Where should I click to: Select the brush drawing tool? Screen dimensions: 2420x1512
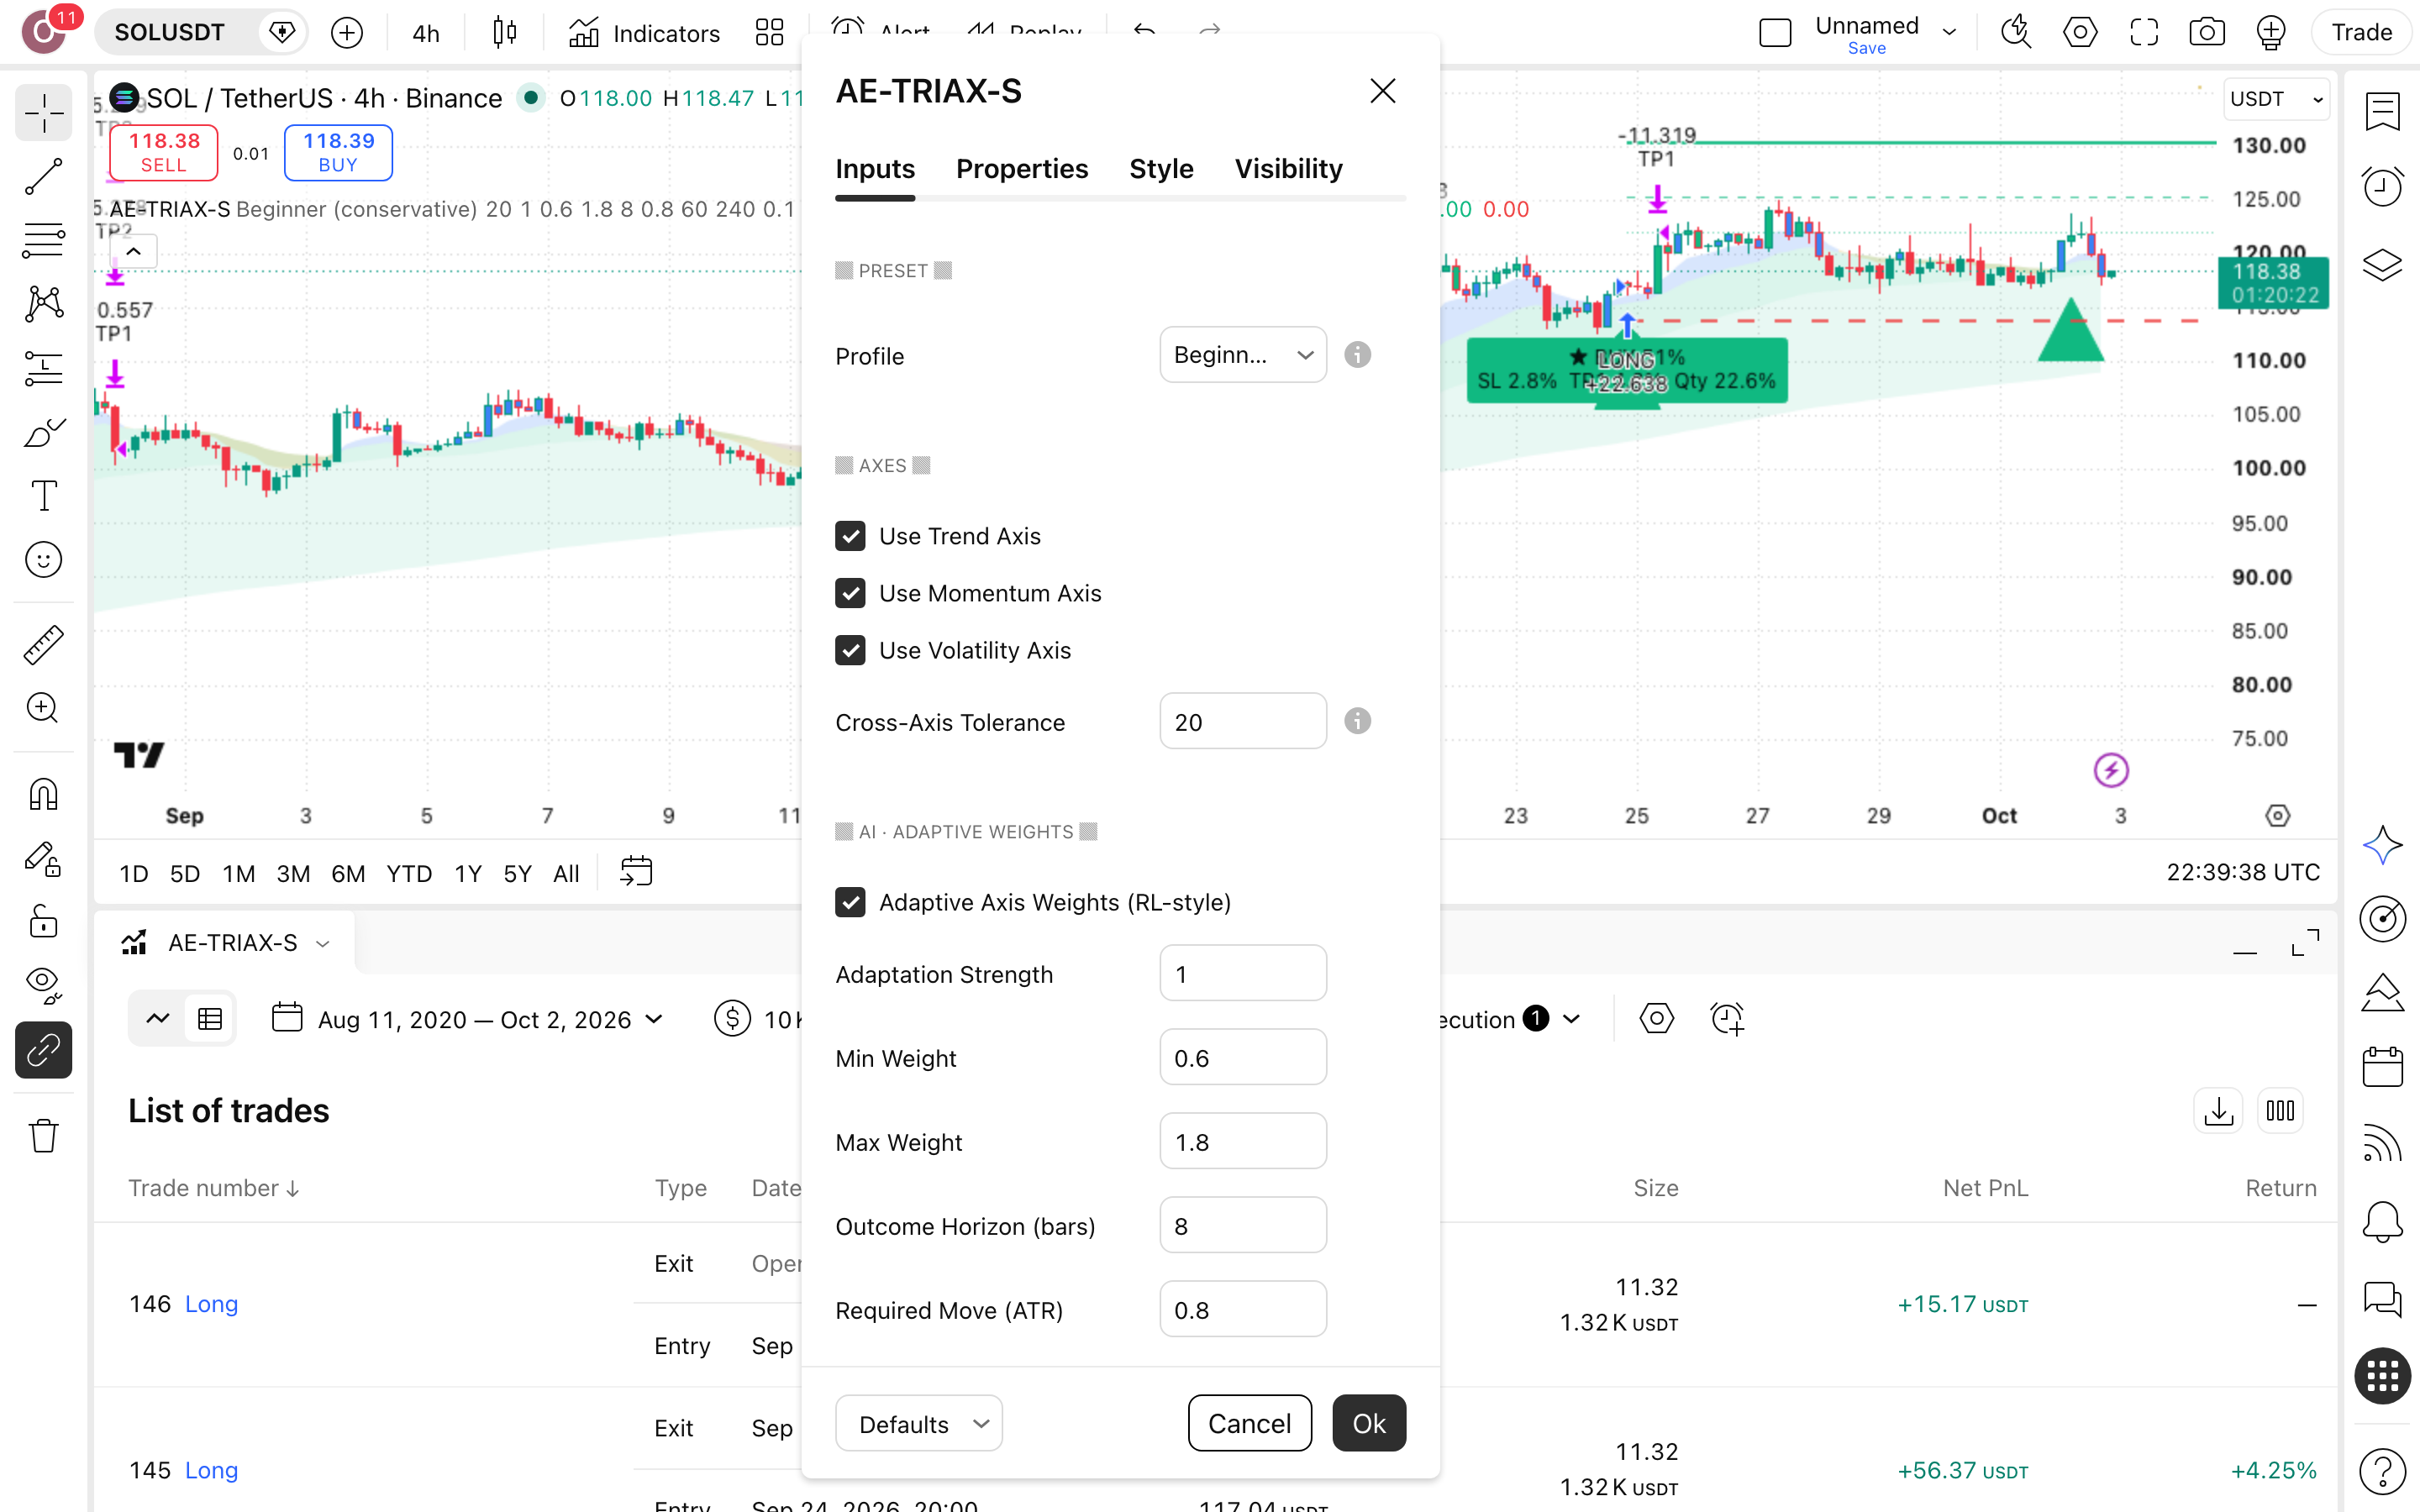(x=43, y=433)
